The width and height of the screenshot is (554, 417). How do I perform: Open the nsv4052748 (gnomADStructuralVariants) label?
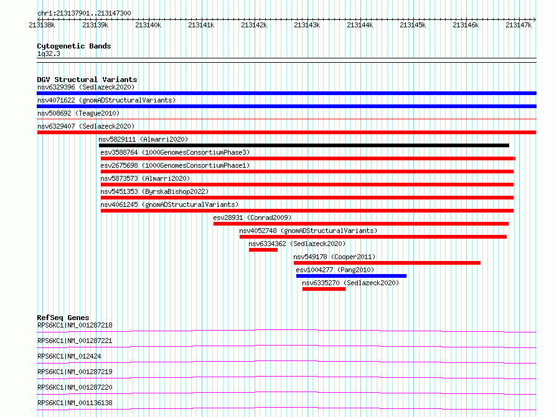pyautogui.click(x=308, y=231)
